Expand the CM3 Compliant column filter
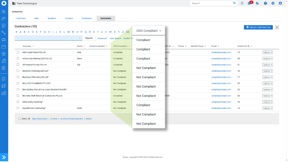Image resolution: width=288 pixels, height=162 pixels. tap(160, 31)
